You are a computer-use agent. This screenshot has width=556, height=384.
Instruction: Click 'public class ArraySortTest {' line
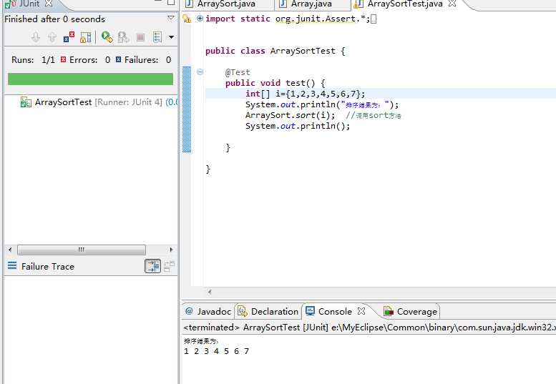(x=275, y=51)
